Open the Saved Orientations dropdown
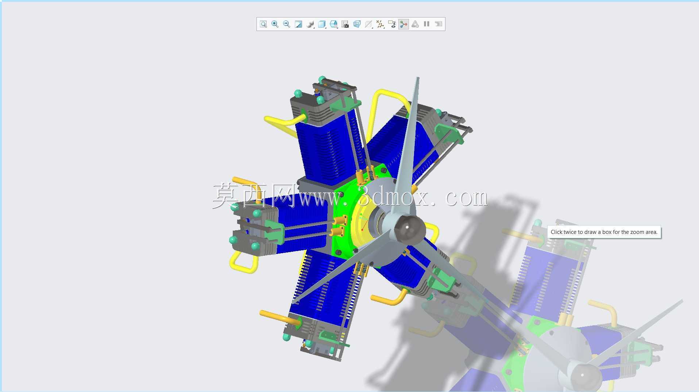Viewport: 699px width, 392px height. (x=333, y=24)
